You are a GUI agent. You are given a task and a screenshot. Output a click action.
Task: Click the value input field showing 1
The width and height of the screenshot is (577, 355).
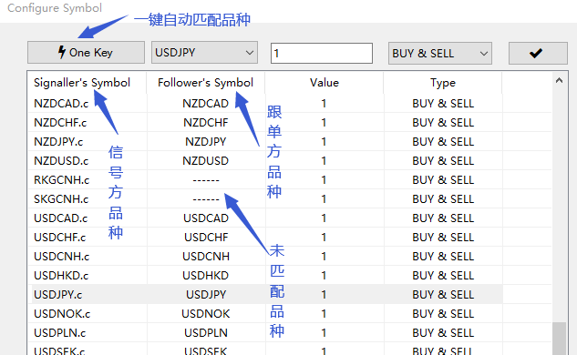coord(322,54)
